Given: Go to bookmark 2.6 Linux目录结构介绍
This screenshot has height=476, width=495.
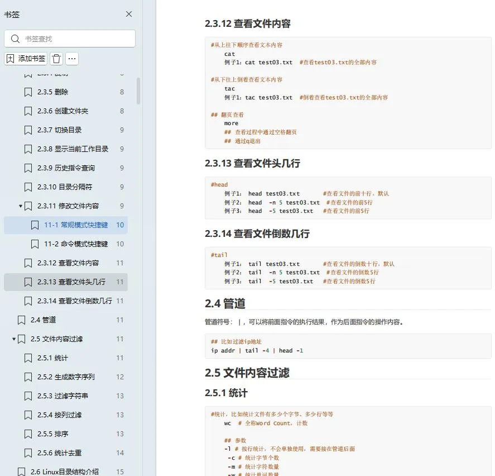Looking at the screenshot, I should point(66,472).
